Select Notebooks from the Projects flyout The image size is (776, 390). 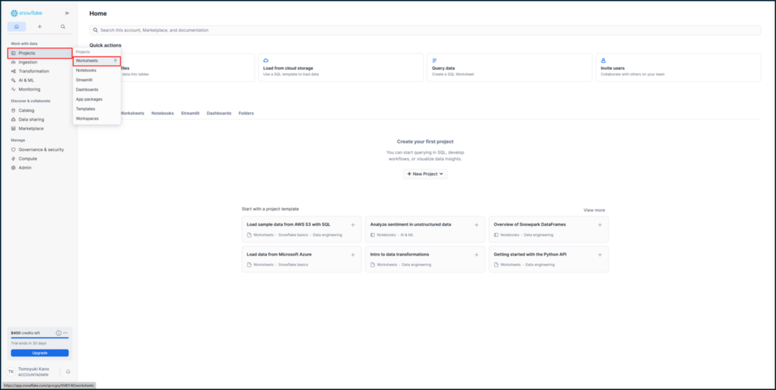click(86, 70)
